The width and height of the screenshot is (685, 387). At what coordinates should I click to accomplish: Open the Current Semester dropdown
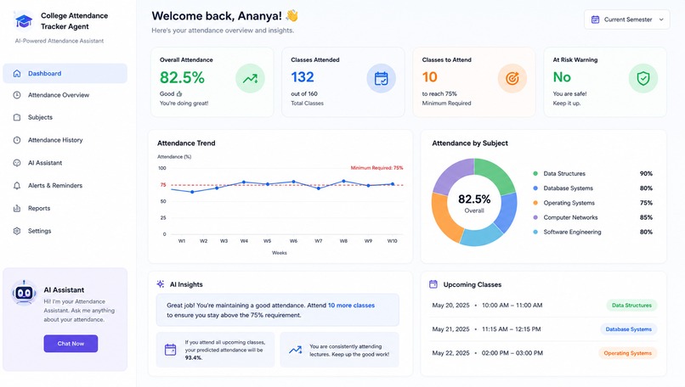[627, 20]
